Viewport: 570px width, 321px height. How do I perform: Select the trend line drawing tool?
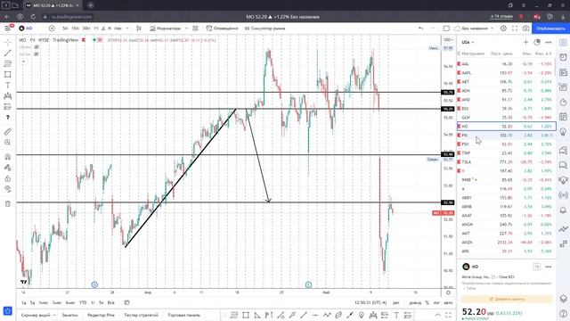(8, 53)
